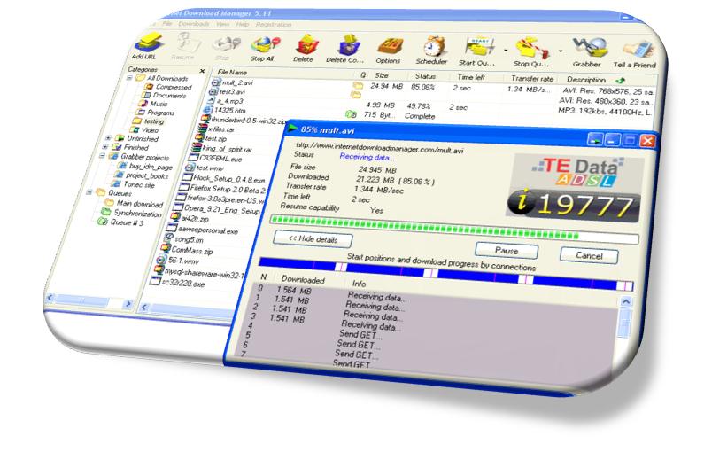Sort by Status column header
Screen dimensions: 704x452
click(427, 76)
